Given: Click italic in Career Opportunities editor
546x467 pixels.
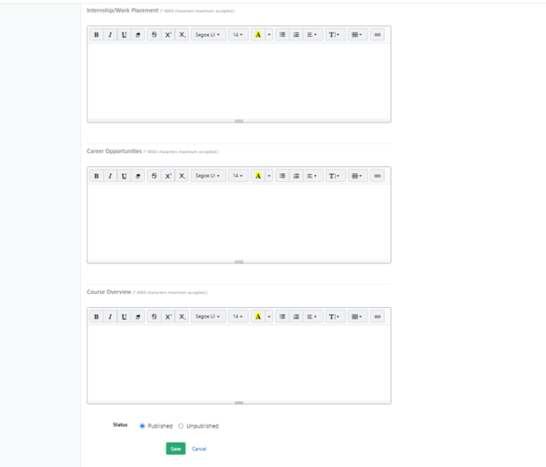Looking at the screenshot, I should (x=110, y=176).
